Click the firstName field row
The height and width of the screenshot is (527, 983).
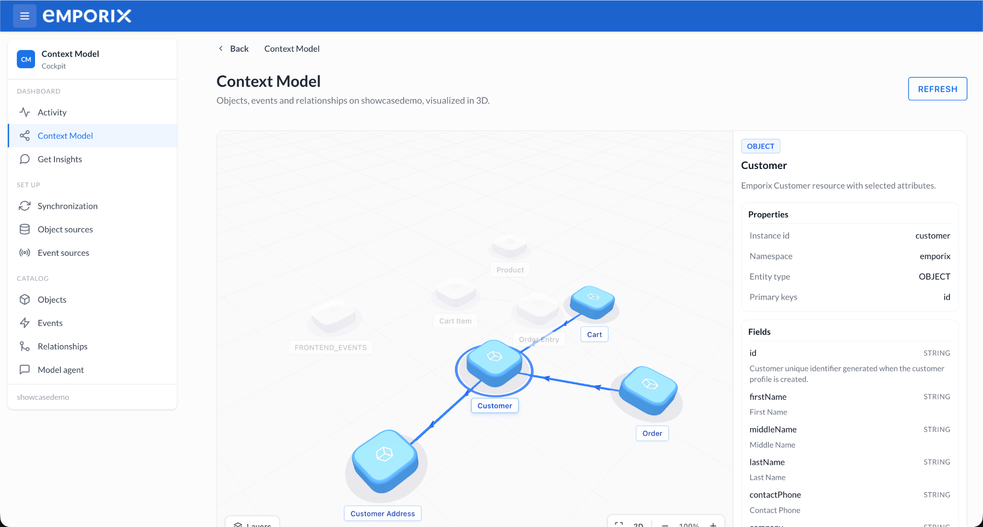(x=850, y=404)
